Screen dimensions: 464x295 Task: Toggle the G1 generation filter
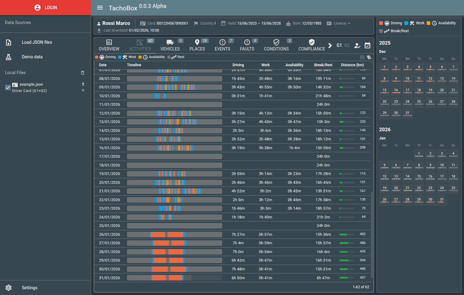(339, 45)
